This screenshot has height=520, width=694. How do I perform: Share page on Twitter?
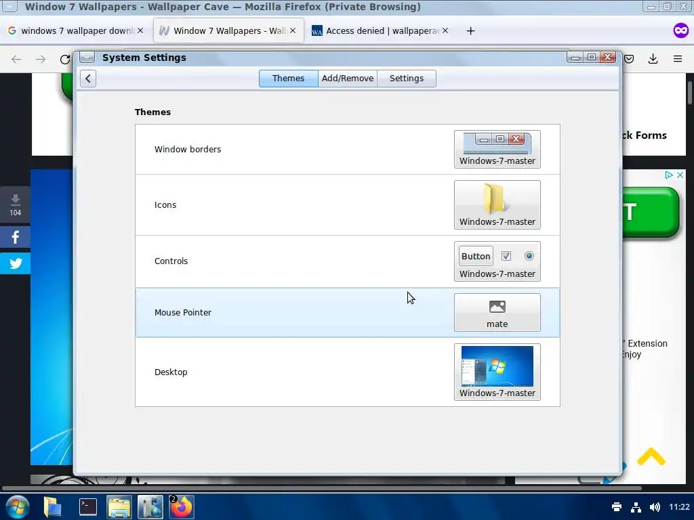15,263
